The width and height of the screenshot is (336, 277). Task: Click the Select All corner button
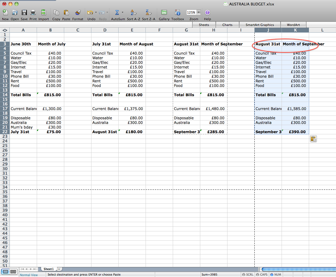5,30
